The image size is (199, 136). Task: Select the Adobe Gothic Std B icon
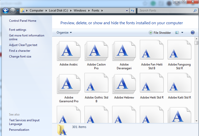coord(96,83)
